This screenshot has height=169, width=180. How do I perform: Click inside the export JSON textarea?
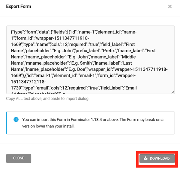pyautogui.click(x=90, y=60)
